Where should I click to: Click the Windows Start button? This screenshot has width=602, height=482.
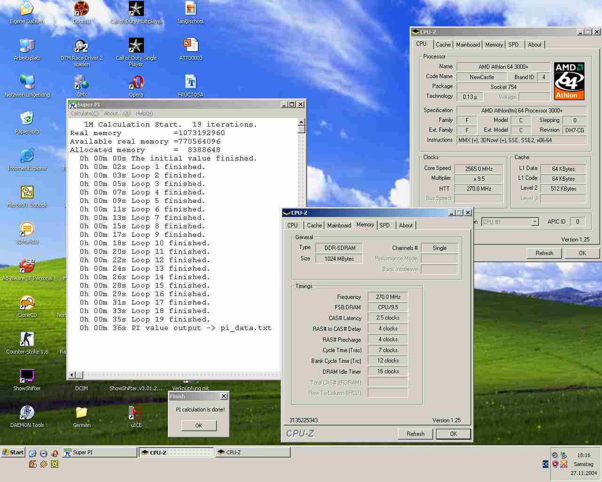point(13,452)
